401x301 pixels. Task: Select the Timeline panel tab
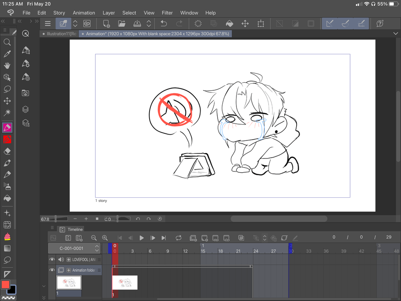click(x=71, y=230)
